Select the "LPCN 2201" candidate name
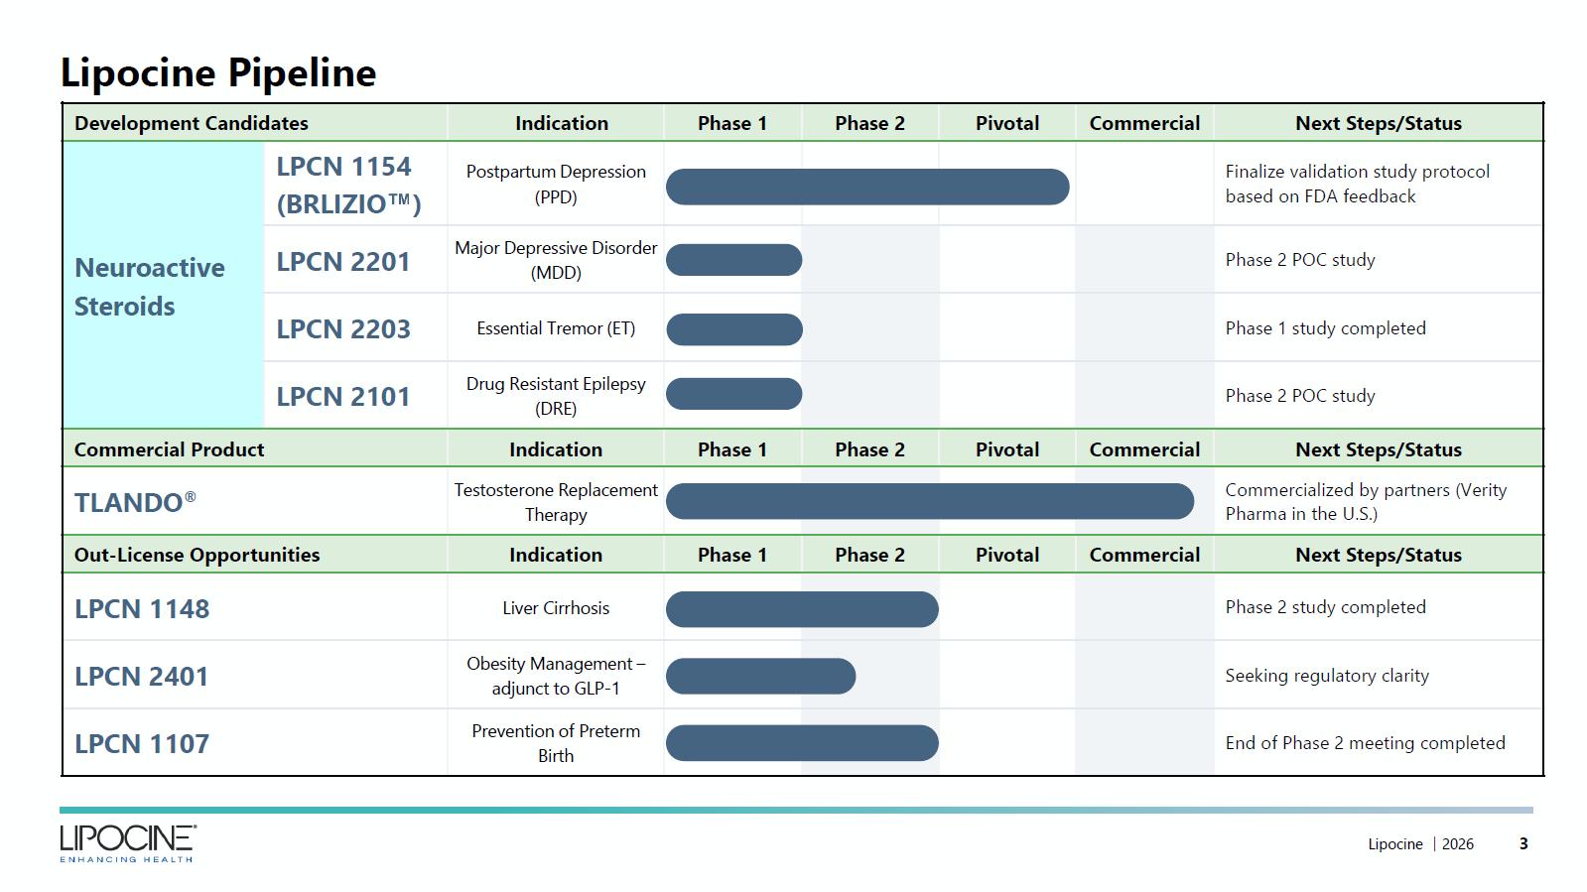 click(343, 261)
